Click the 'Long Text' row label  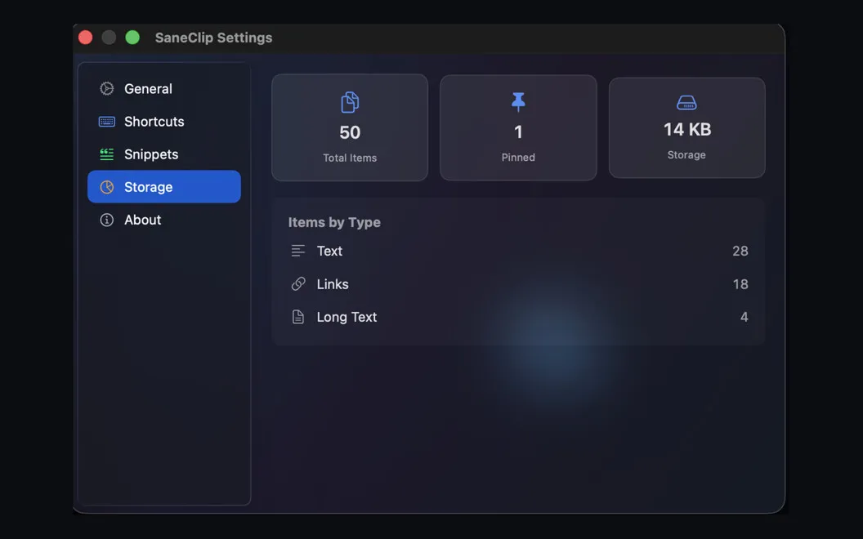click(x=347, y=317)
